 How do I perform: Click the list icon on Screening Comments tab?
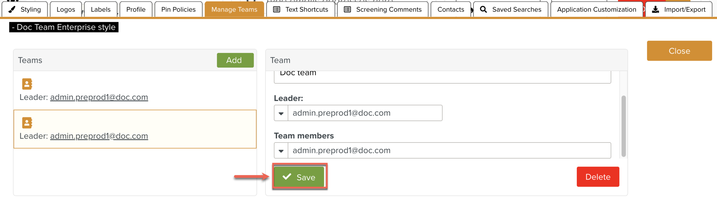[347, 9]
